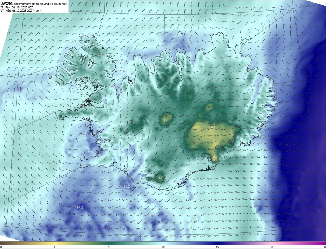326x249 pixels.
Task: Click the 14.2 value label on the map
Action: 80,207
